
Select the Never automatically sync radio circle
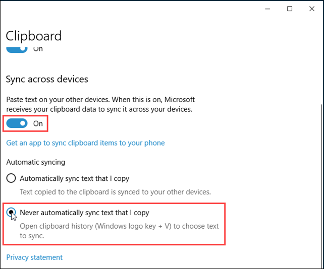click(x=11, y=212)
